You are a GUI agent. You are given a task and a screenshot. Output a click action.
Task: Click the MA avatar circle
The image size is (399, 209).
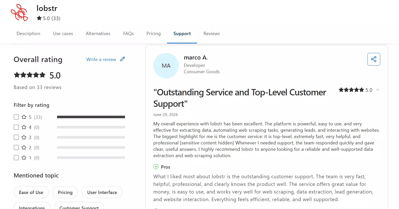166,66
